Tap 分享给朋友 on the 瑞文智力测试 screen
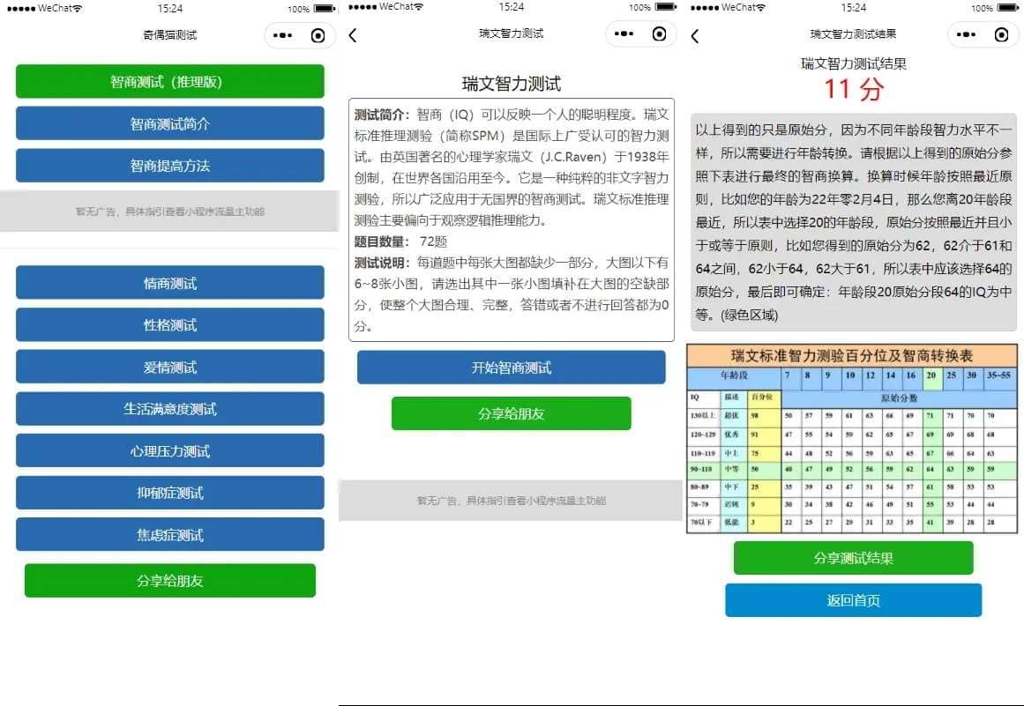 [512, 413]
